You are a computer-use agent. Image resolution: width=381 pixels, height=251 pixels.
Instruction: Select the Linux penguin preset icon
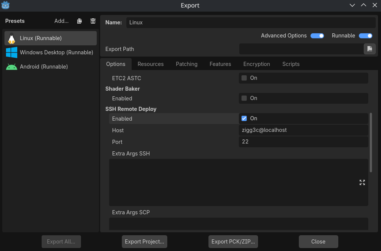(x=12, y=38)
